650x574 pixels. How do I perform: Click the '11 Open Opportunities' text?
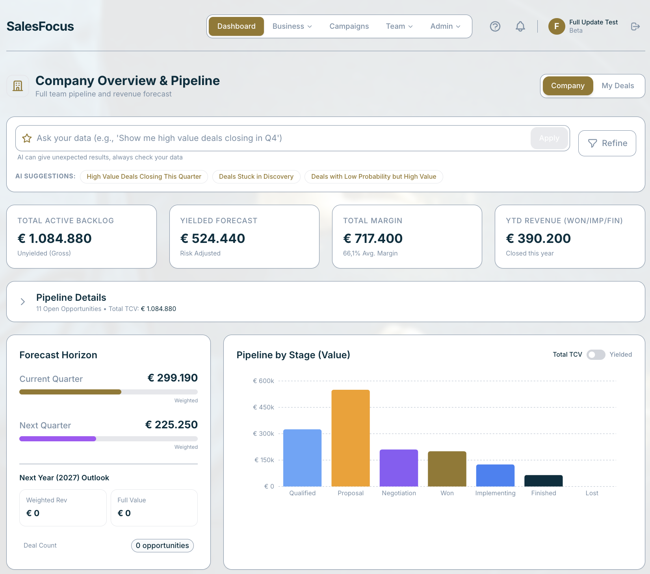point(69,309)
